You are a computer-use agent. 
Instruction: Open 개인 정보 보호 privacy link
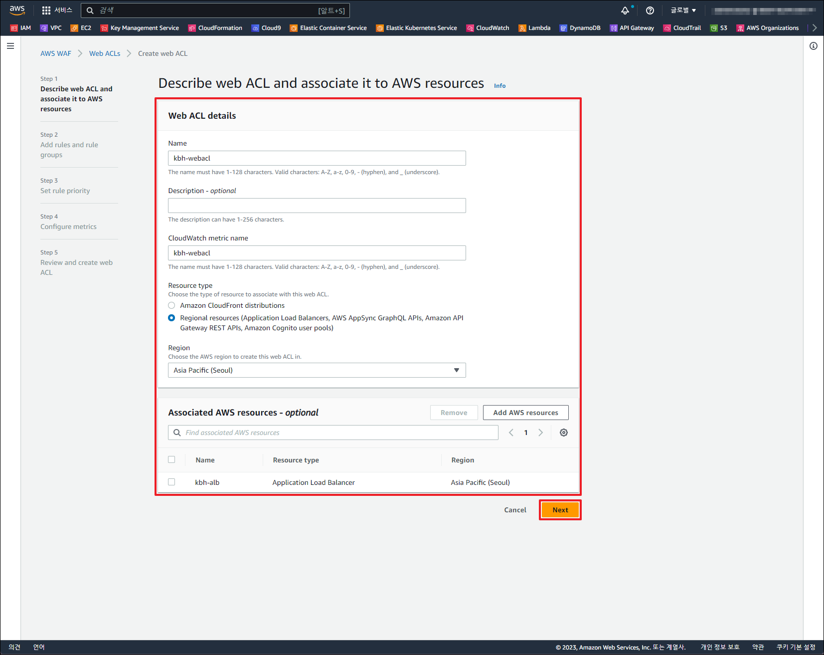pos(720,647)
